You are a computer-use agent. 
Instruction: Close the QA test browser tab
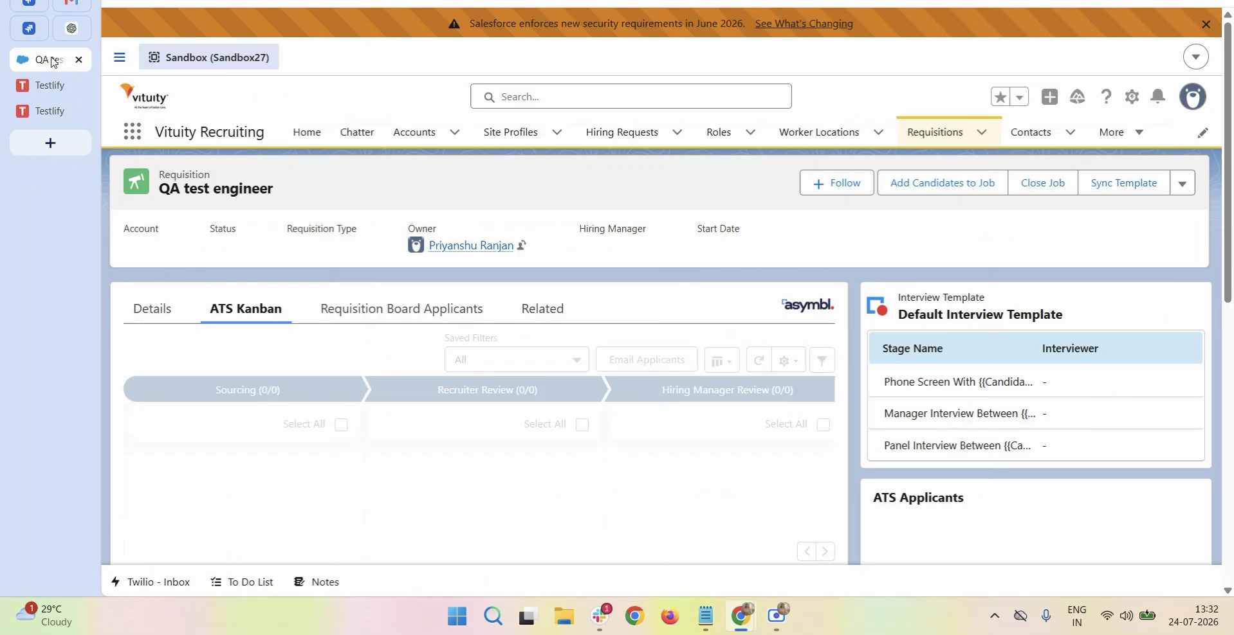(78, 60)
